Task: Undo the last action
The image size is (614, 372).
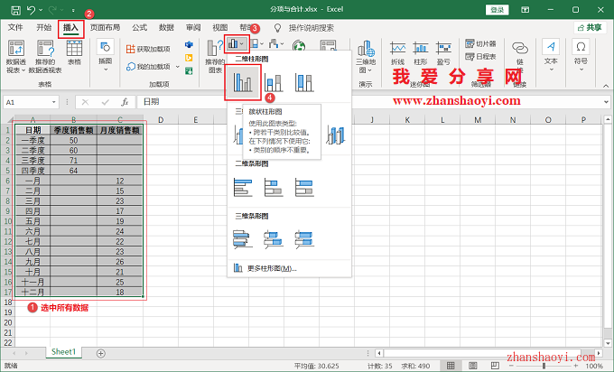Action: point(31,10)
